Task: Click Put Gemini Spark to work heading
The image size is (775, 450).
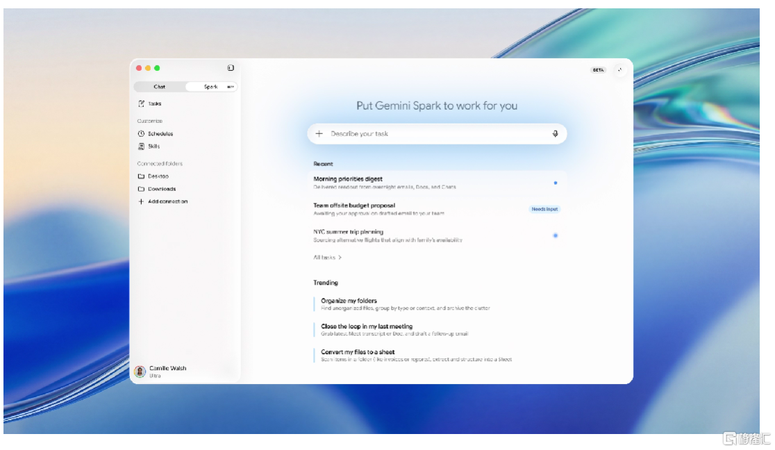Action: coord(437,106)
